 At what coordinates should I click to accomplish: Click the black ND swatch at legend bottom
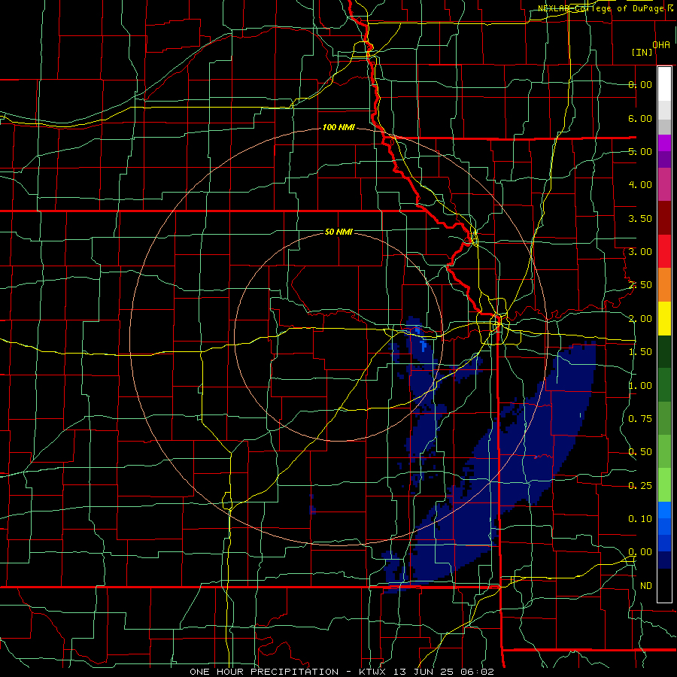point(664,585)
